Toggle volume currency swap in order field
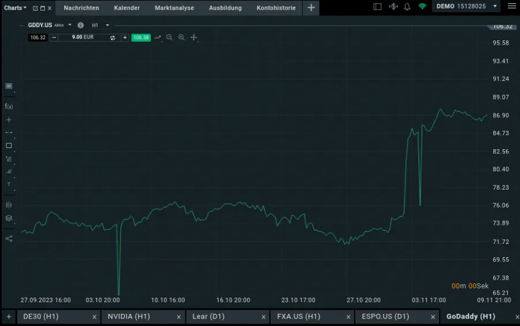The image size is (520, 326). [x=113, y=38]
